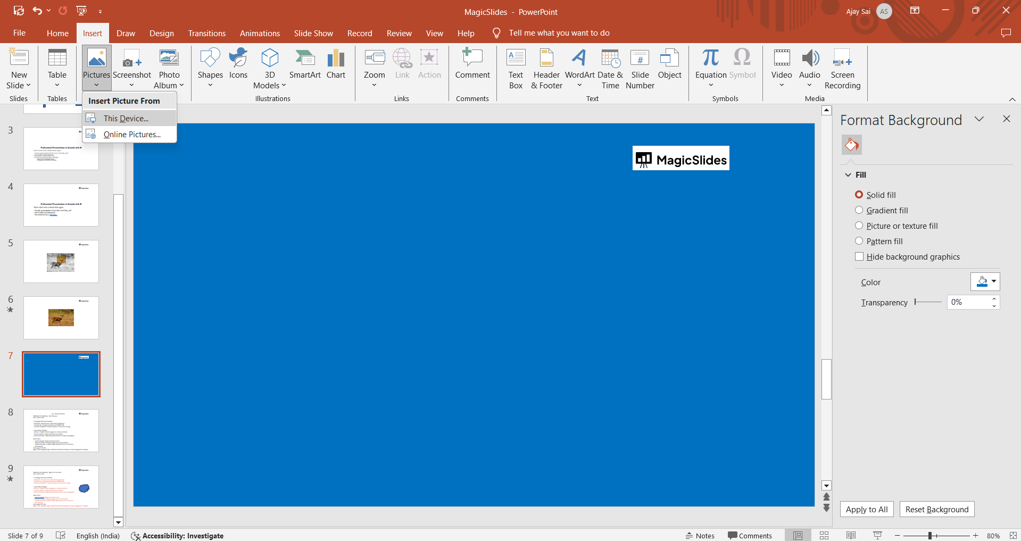Add a new Comment from ribbon
The image size is (1021, 541).
tap(472, 64)
